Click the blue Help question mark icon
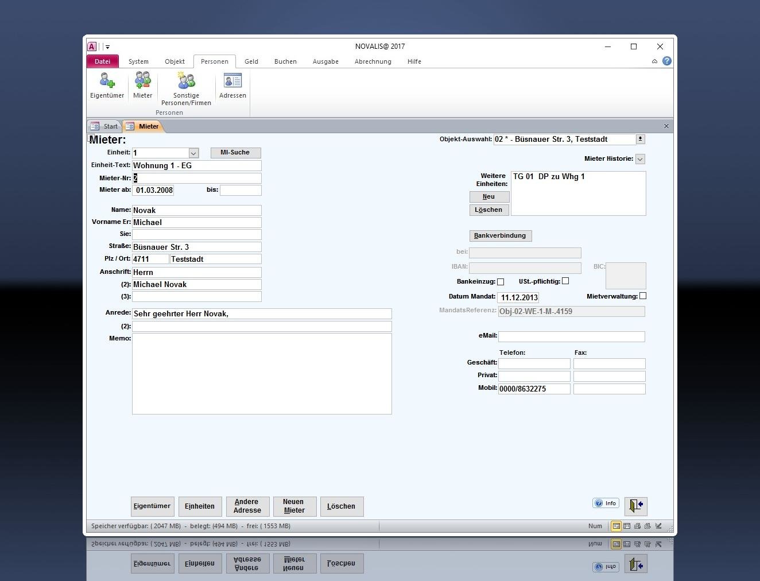 (x=666, y=61)
